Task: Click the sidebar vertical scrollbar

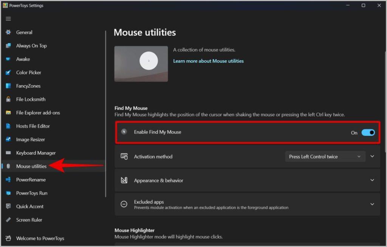Action: tap(106, 113)
